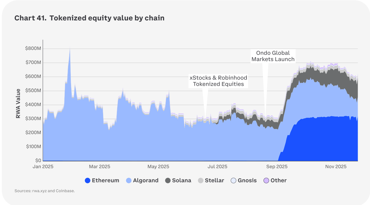The height and width of the screenshot is (205, 370).
Task: Click the Other legend color dot
Action: click(x=266, y=181)
